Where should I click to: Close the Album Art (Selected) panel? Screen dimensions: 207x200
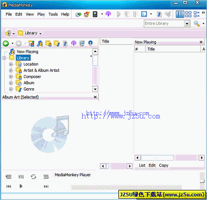click(x=95, y=97)
